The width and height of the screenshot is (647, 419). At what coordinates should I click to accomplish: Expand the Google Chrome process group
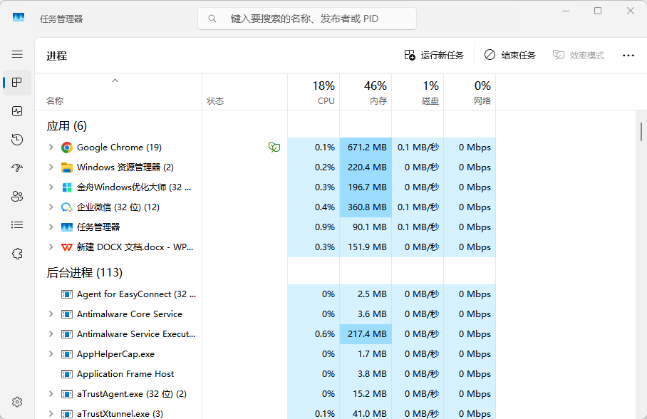click(51, 148)
